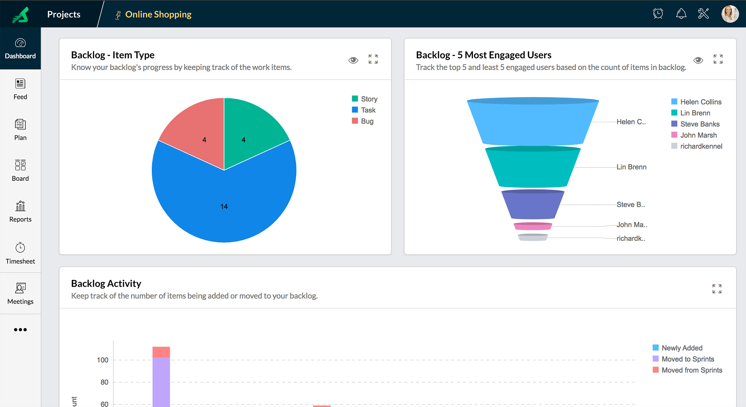Open the Board view
This screenshot has height=407, width=746.
pos(20,170)
